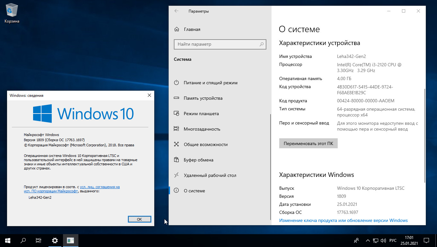The height and width of the screenshot is (247, 437).
Task: Click the back arrow in Settings window
Action: pyautogui.click(x=176, y=11)
